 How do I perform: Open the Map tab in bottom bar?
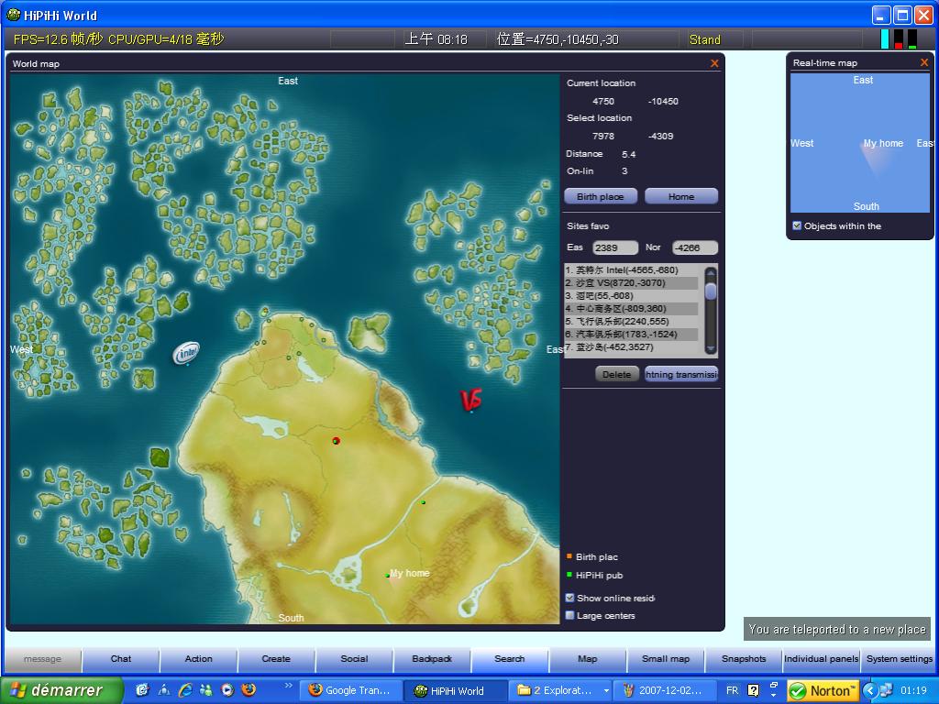[588, 659]
